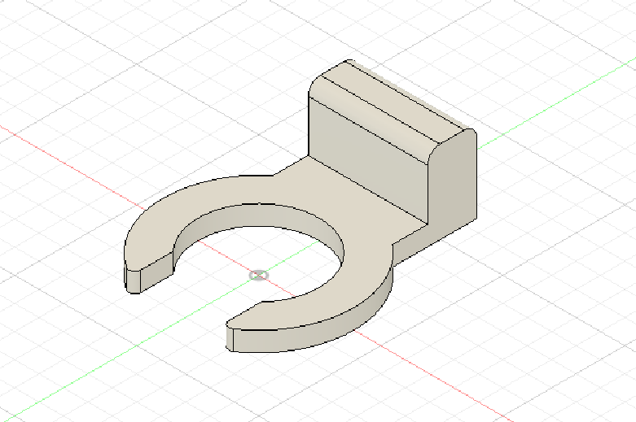Select the end face of the left clip arm
The width and height of the screenshot is (636, 422).
(156, 272)
